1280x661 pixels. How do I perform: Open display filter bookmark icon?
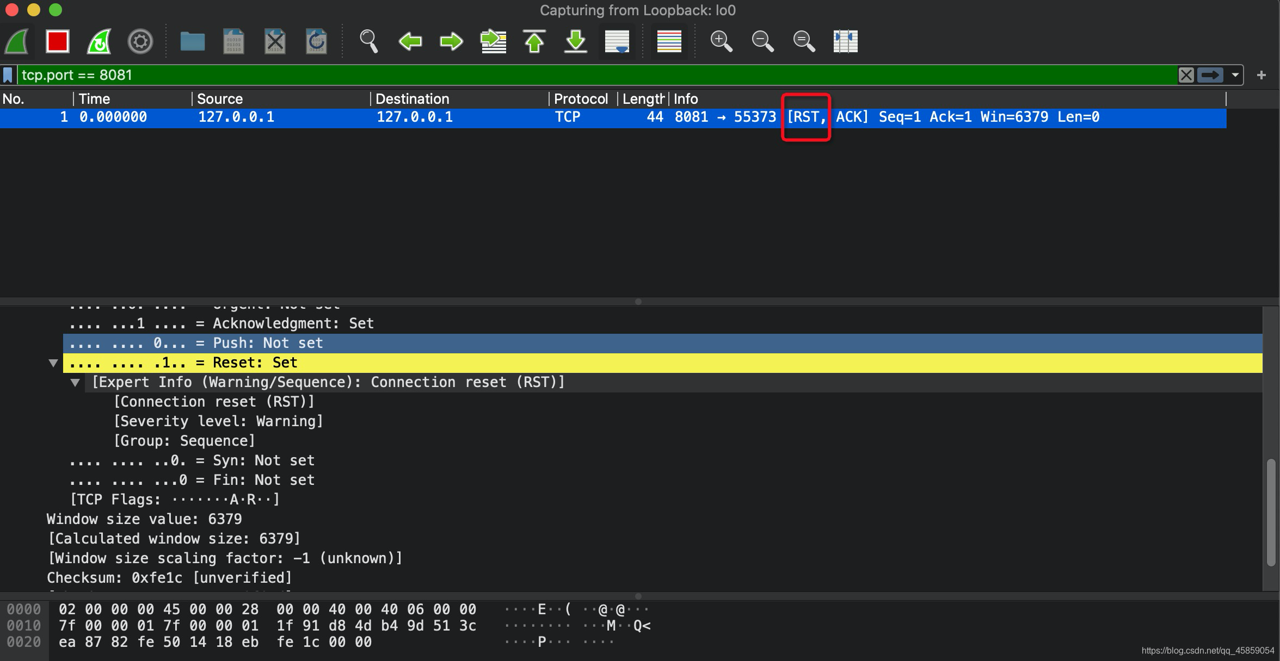[8, 75]
